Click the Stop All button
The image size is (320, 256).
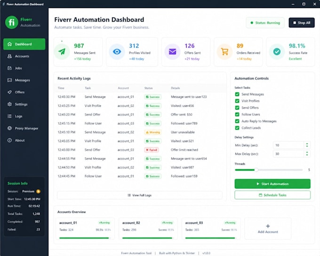[x=302, y=23]
